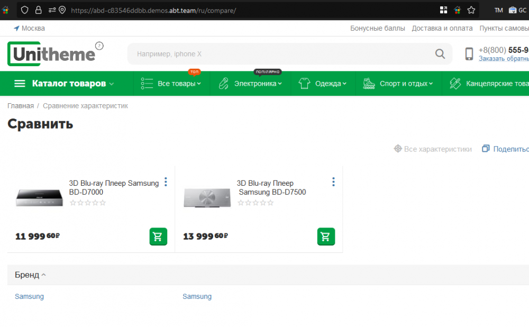This screenshot has height=327, width=529.
Task: Click the browser bookmark star icon
Action: [x=471, y=10]
